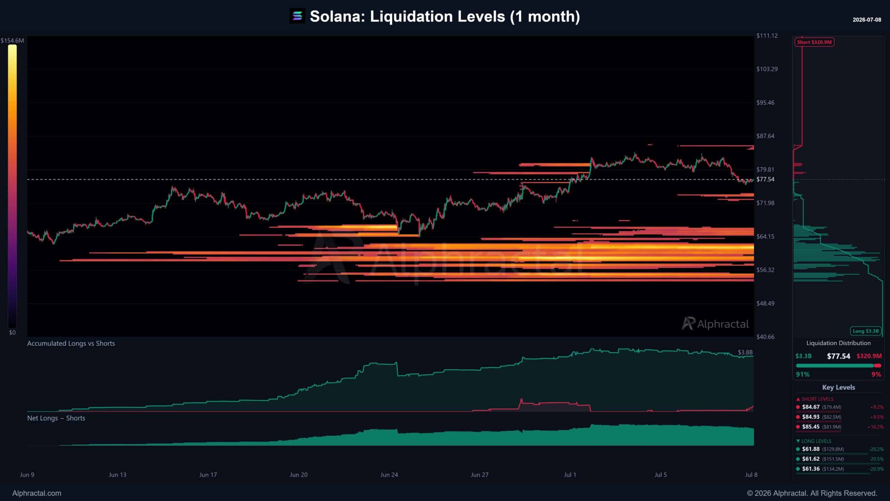
Task: Click the "$61.36" long level price
Action: [811, 469]
